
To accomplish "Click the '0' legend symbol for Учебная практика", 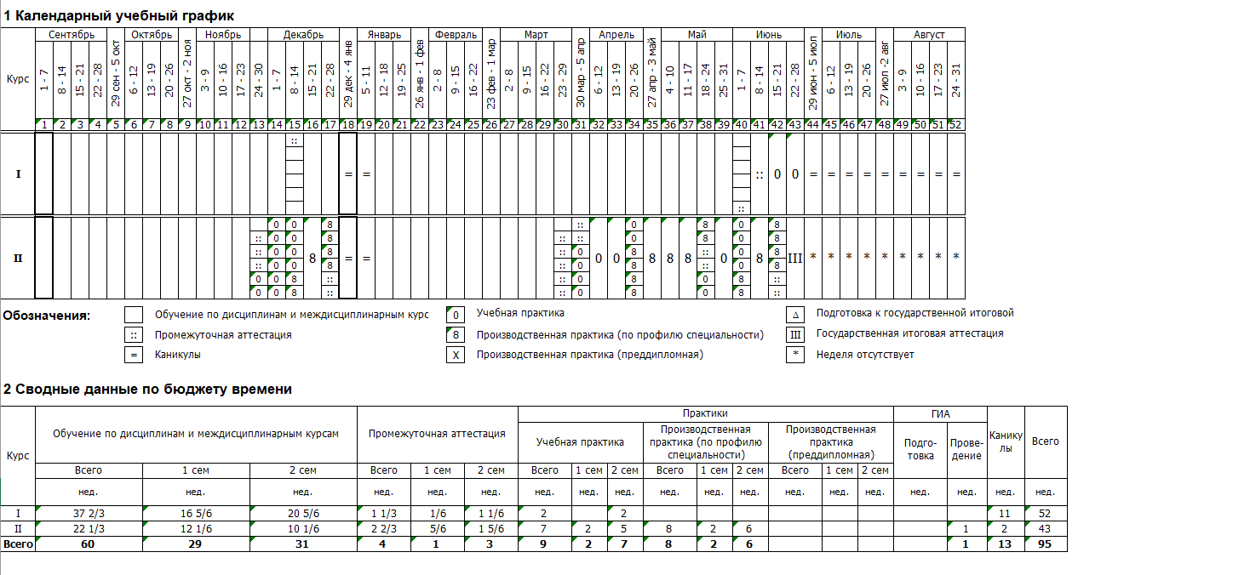I will [456, 315].
